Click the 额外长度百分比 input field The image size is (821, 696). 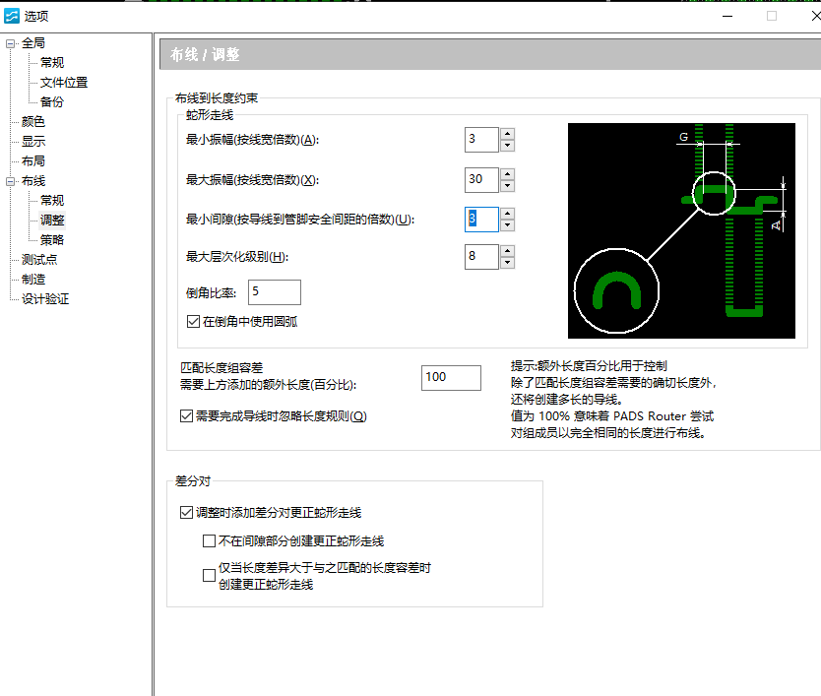451,377
